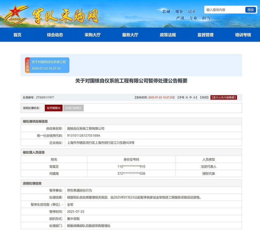Click the 授权代表 cell
260x233 pixels.
pyautogui.click(x=209, y=174)
